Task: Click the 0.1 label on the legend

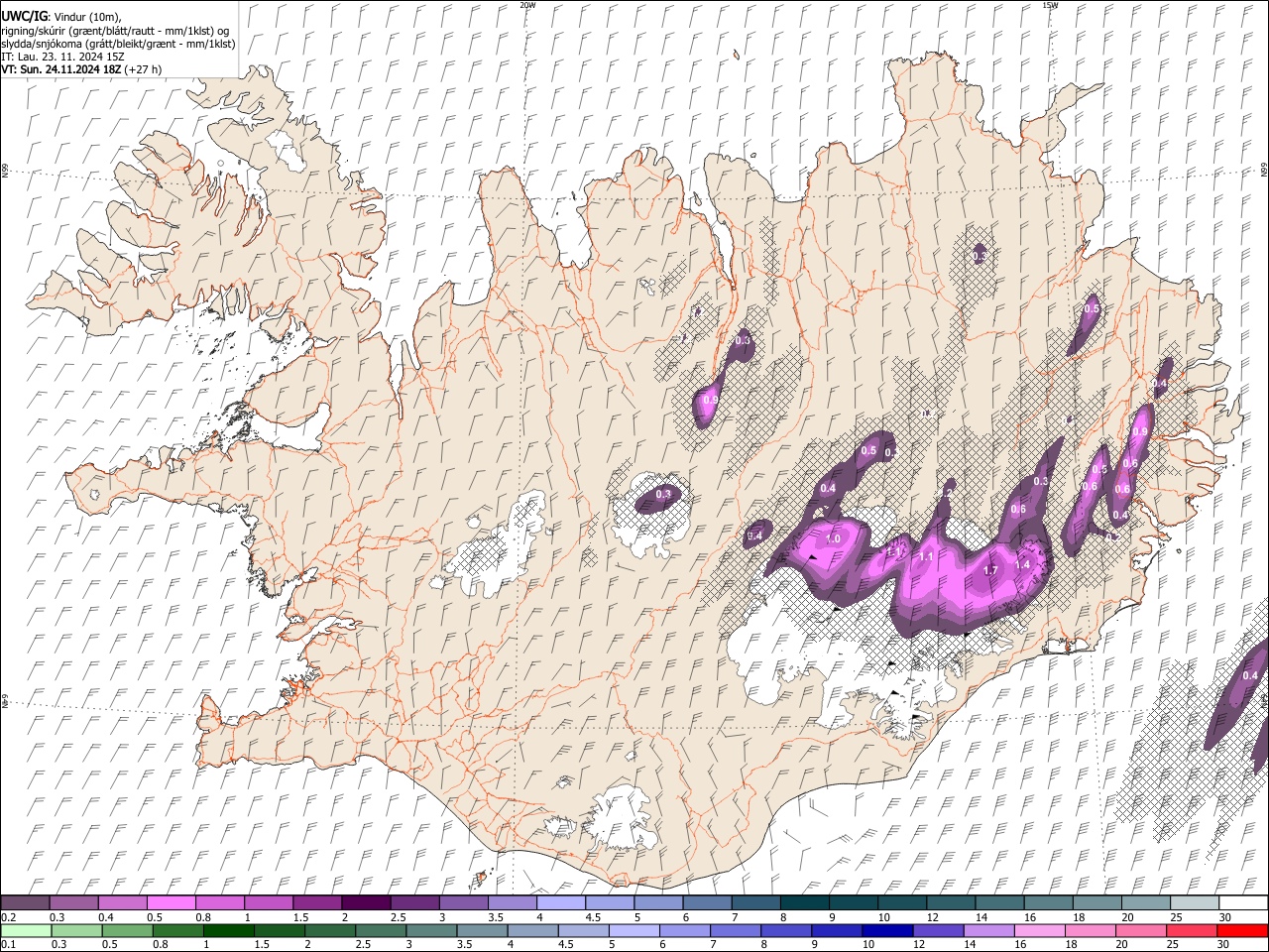Action: (x=9, y=945)
